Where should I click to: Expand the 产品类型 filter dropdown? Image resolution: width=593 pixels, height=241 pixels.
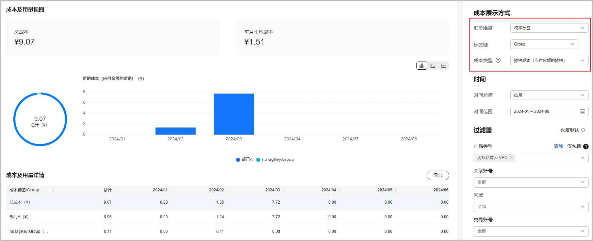(531, 158)
